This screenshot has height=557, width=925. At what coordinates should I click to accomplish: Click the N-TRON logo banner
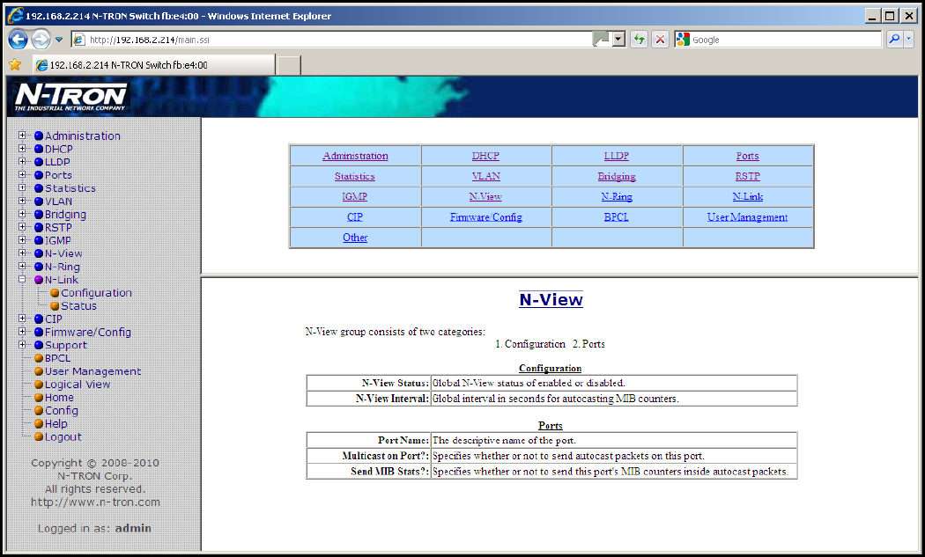(x=70, y=97)
